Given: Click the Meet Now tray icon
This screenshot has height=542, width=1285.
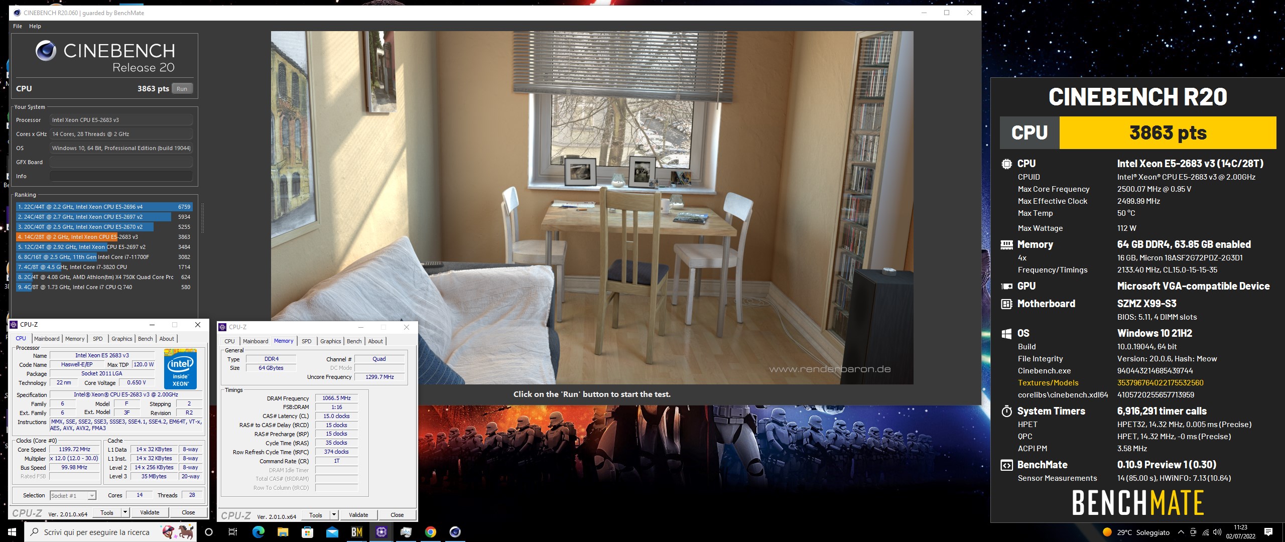Looking at the screenshot, I should (1193, 532).
